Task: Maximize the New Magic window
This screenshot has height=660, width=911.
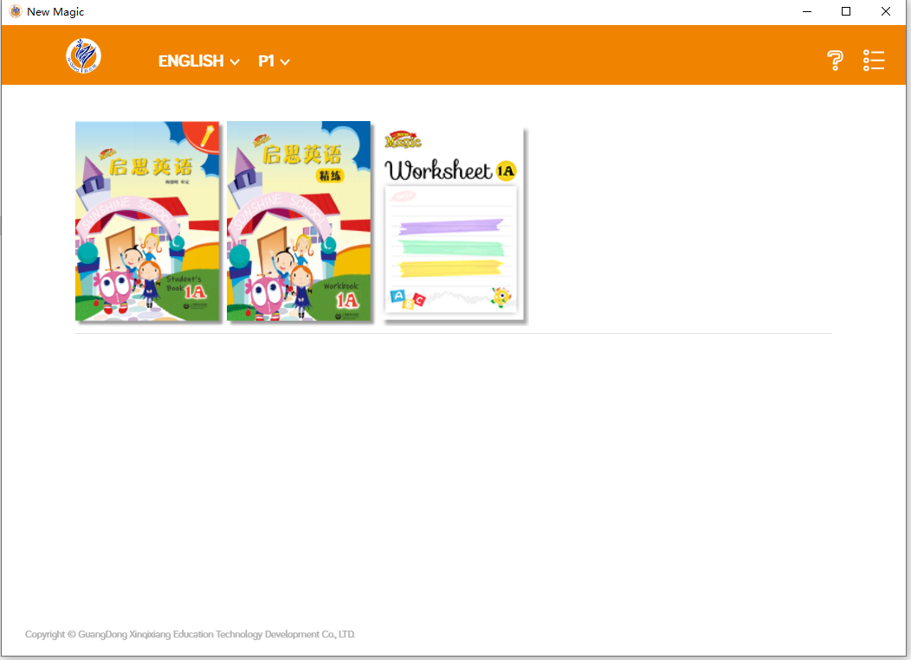Action: [846, 11]
